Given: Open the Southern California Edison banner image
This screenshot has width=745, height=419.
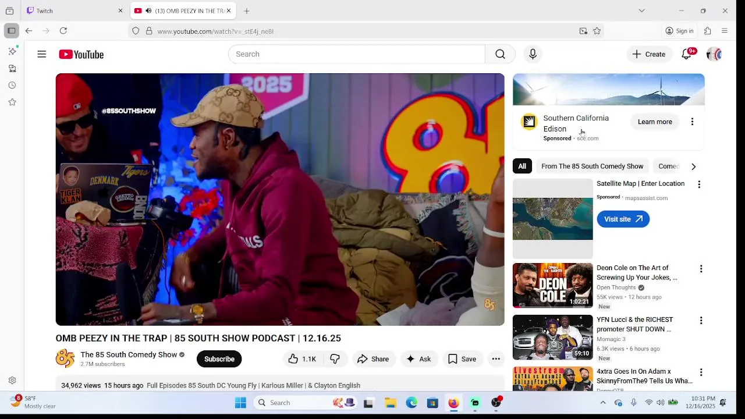Looking at the screenshot, I should click(608, 90).
